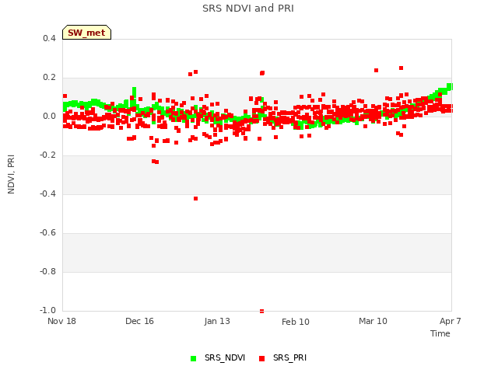Click the Time x-axis title
Screen dimensions: 498x373
(440, 333)
